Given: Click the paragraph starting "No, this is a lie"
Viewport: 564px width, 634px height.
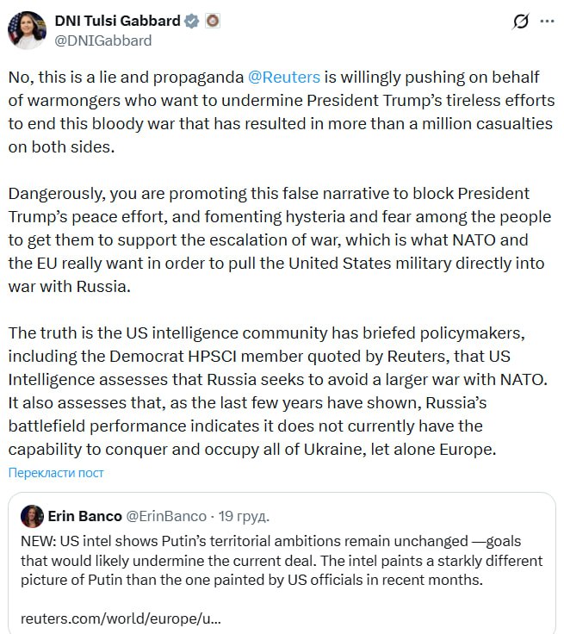Looking at the screenshot, I should tap(281, 112).
